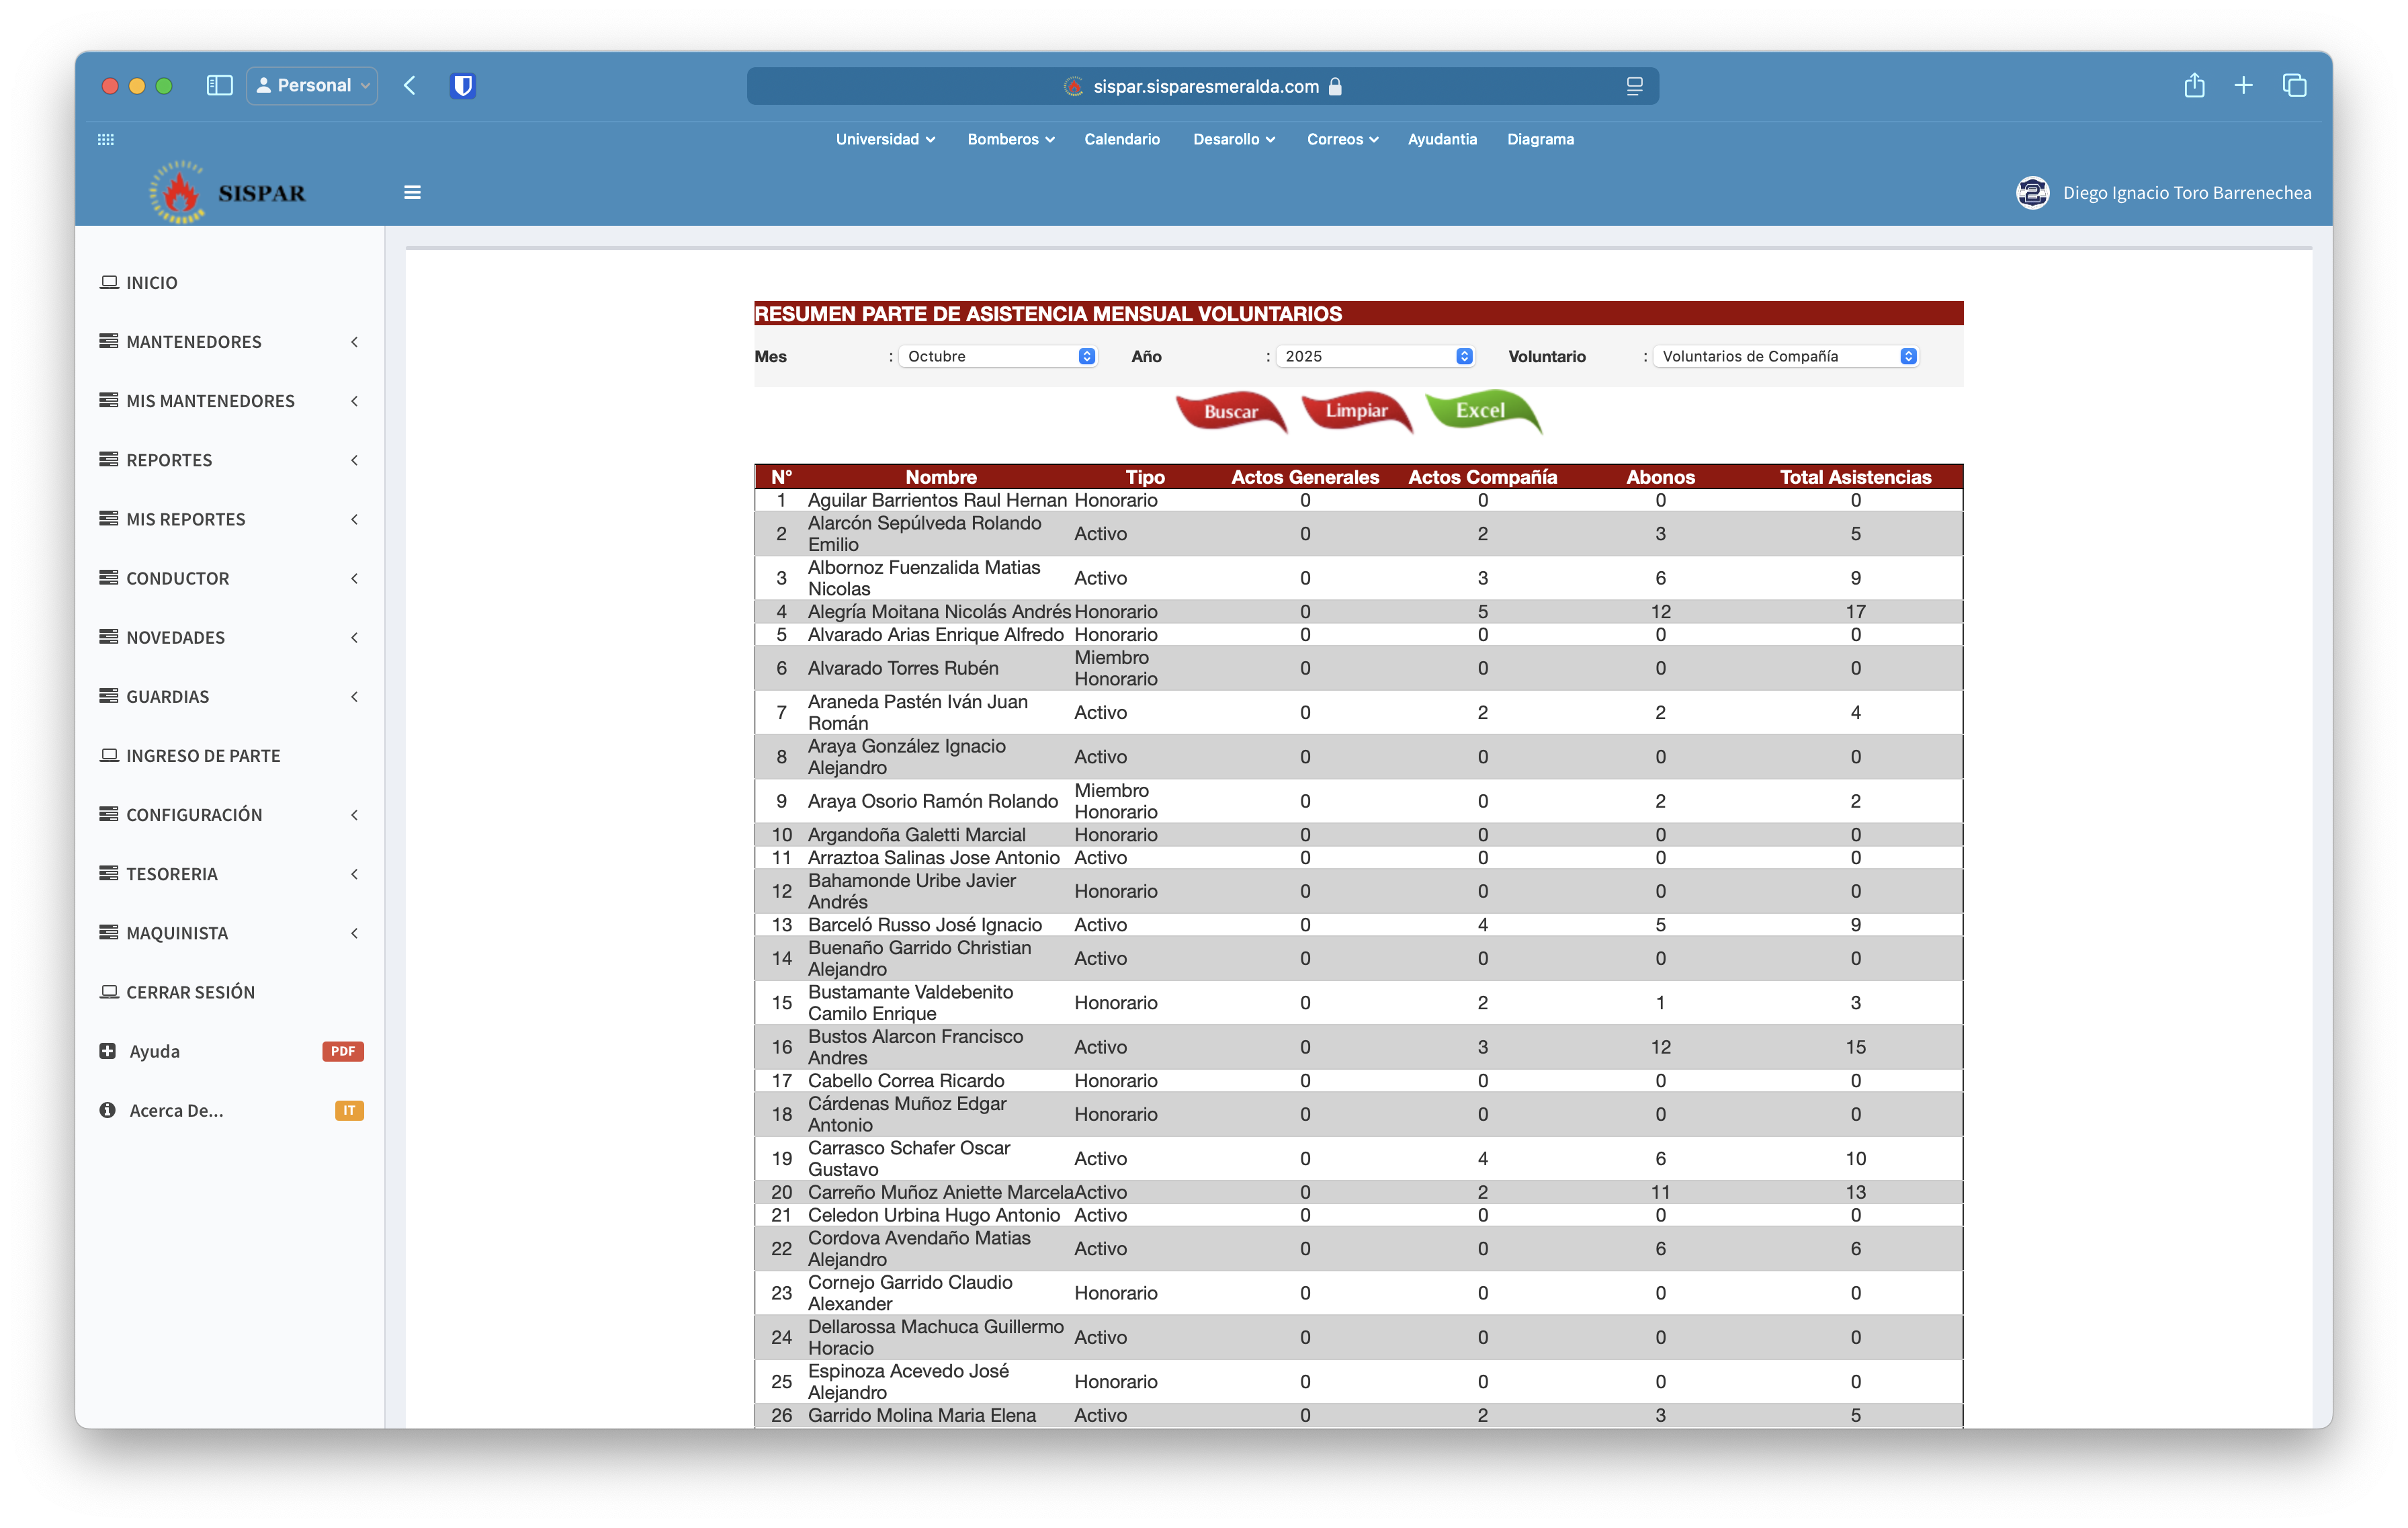Click the Reader view icon in the address bar
The image size is (2408, 1528).
(x=1634, y=87)
